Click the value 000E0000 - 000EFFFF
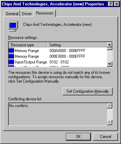Screen dimensions: 121x144 pos(68,56)
